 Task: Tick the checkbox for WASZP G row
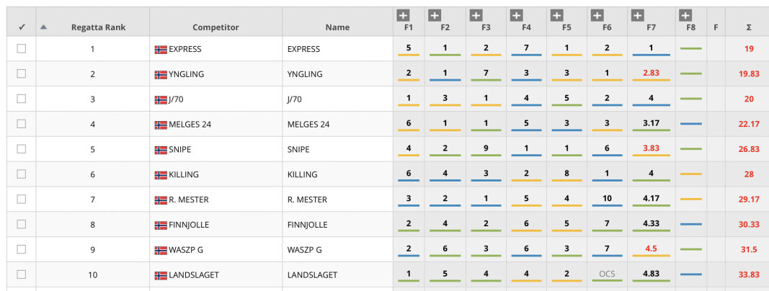(x=21, y=249)
